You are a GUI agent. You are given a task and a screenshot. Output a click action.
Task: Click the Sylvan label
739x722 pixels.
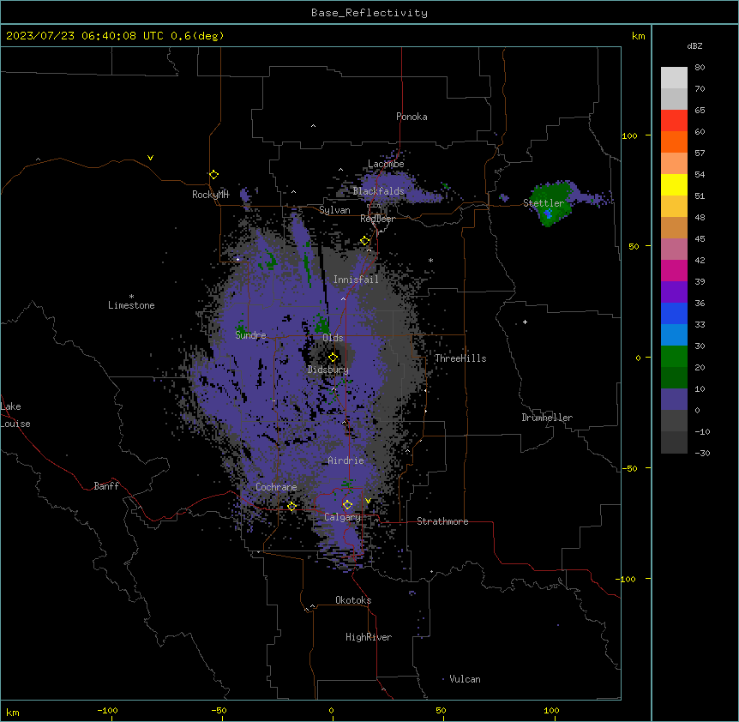(x=334, y=210)
